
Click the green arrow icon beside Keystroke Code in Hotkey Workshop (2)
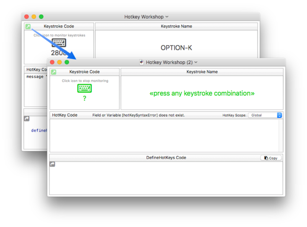tap(54, 72)
